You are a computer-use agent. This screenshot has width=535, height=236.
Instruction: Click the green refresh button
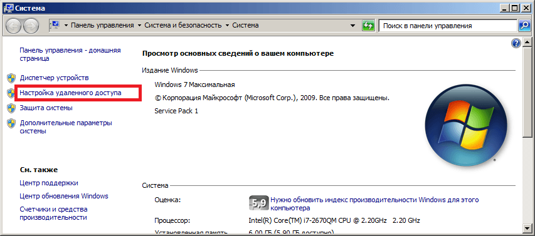368,26
